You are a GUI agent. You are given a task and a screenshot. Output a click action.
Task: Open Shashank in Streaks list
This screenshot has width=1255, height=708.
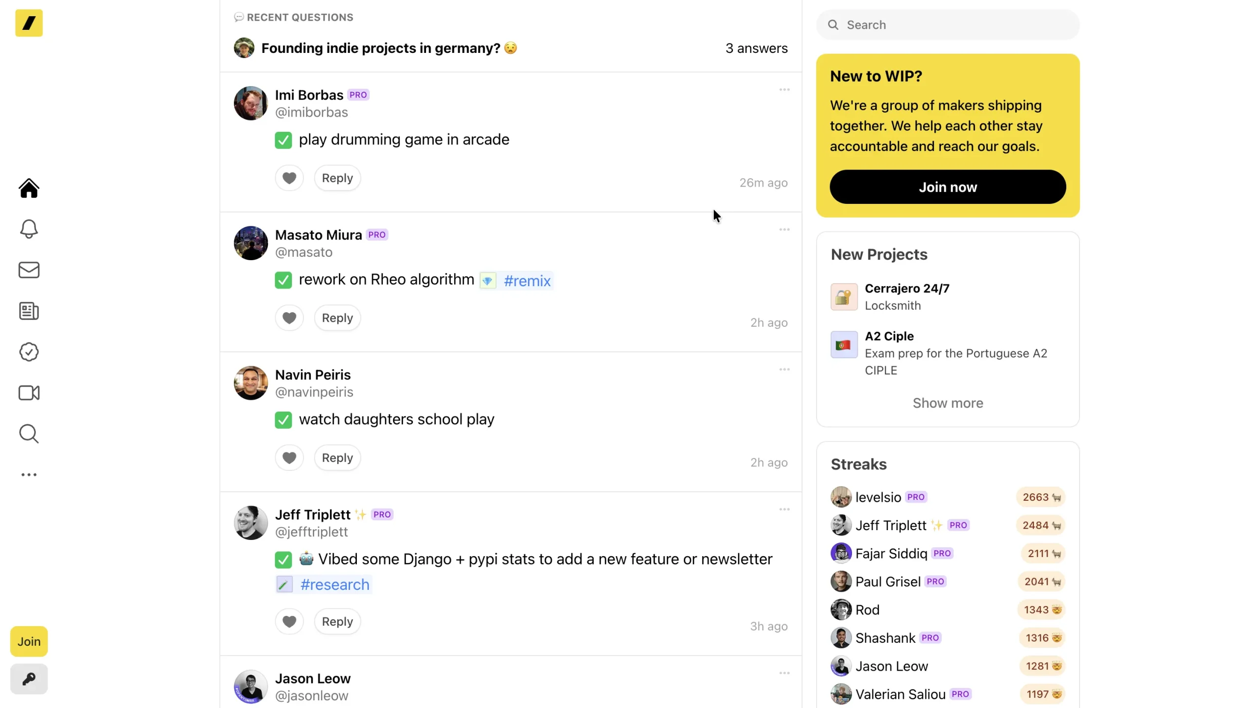(885, 638)
